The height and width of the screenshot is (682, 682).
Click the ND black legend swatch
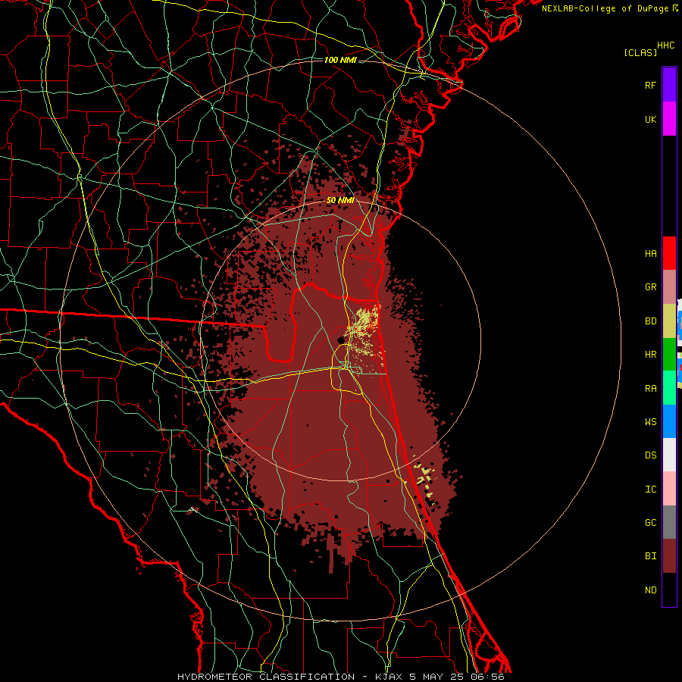(669, 590)
